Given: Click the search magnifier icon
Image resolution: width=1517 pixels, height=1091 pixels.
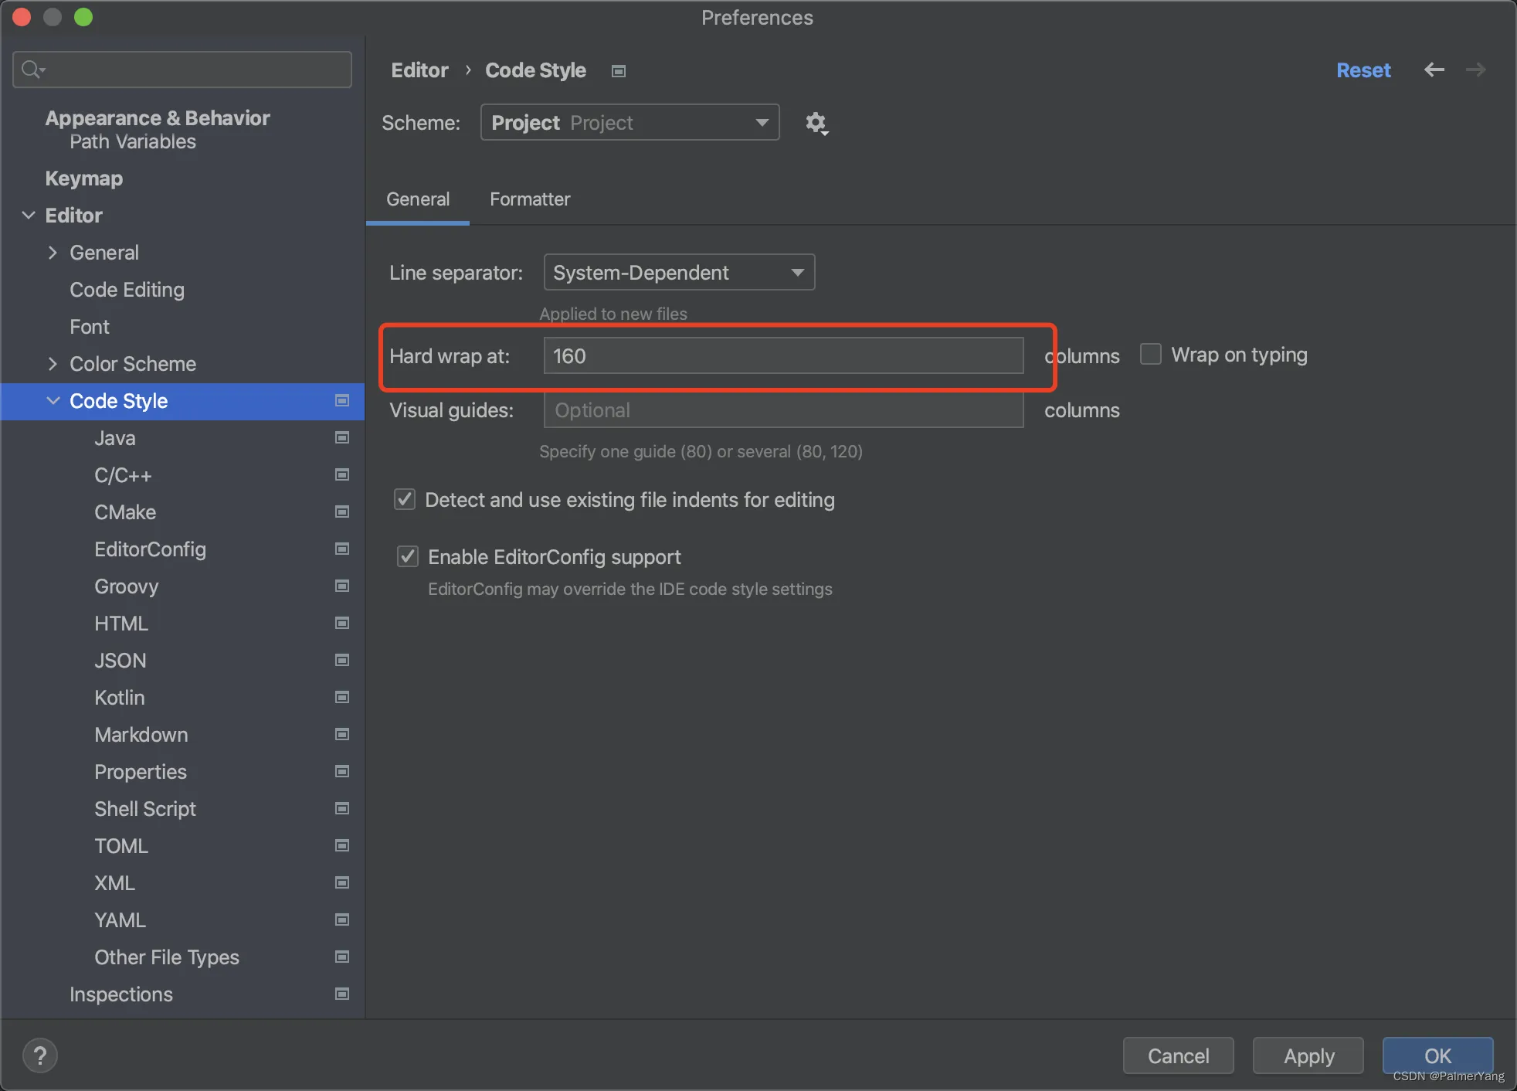Looking at the screenshot, I should pyautogui.click(x=32, y=70).
